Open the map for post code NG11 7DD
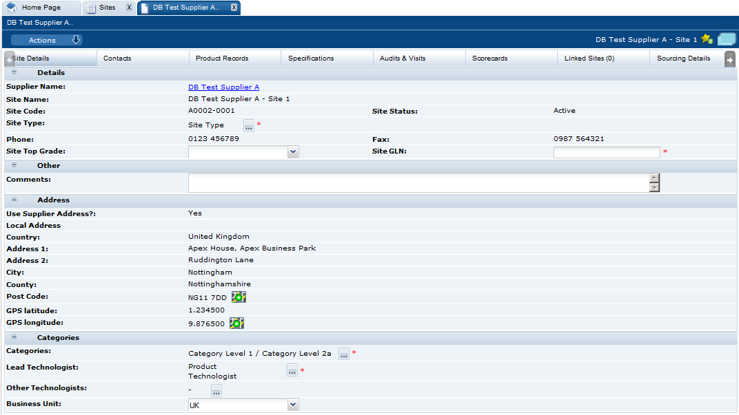The height and width of the screenshot is (415, 739). coord(238,297)
